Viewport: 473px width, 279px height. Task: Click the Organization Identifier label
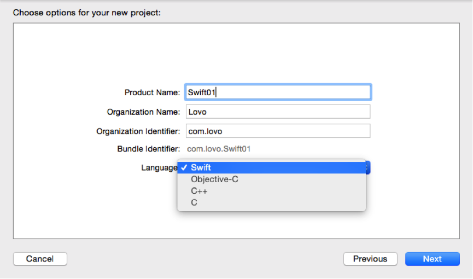(x=138, y=131)
